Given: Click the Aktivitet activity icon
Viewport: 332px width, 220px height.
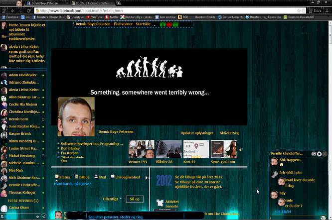Looking at the screenshot, I should [160, 203].
